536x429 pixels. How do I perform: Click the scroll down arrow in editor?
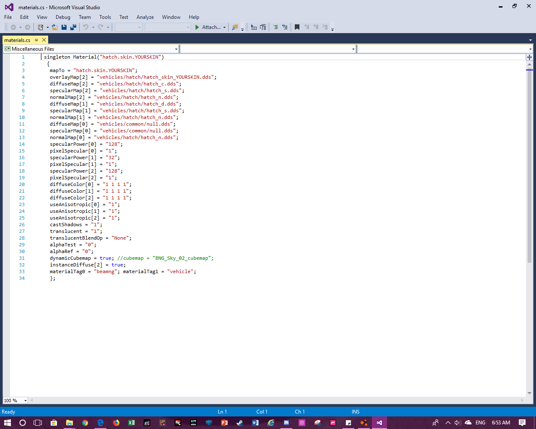coord(530,393)
